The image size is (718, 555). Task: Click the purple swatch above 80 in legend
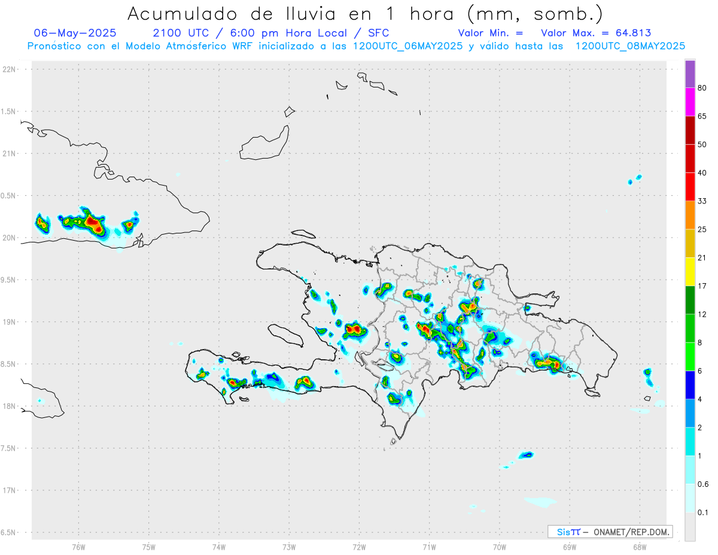(x=690, y=74)
